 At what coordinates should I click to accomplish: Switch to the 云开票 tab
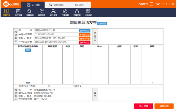coord(33,5)
